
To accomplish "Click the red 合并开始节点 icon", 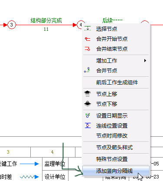I will point(88,39).
